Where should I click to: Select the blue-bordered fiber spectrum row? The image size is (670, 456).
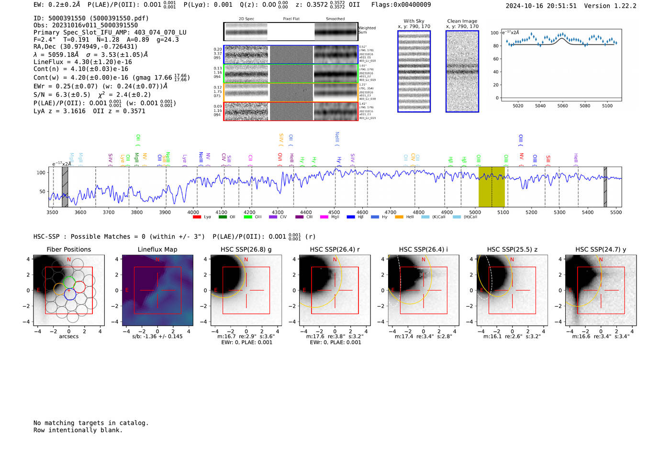[290, 55]
